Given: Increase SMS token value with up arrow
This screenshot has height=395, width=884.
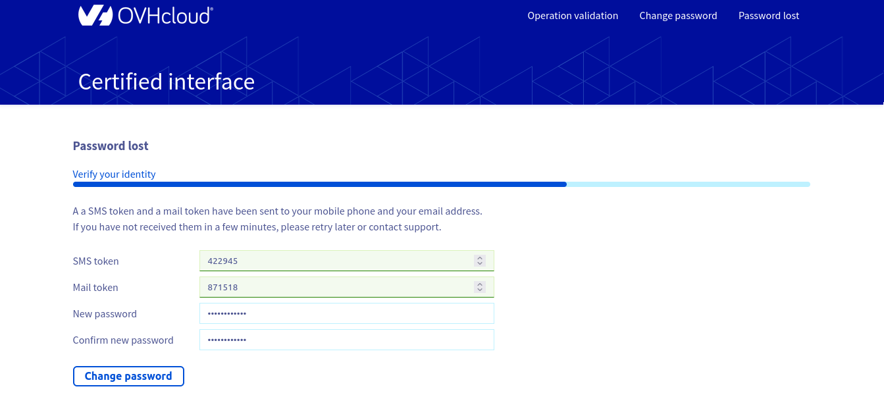Looking at the screenshot, I should (x=480, y=258).
